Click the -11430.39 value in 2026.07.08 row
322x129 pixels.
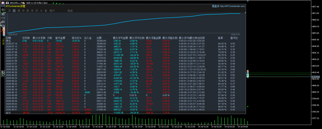pyautogui.click(x=118, y=55)
